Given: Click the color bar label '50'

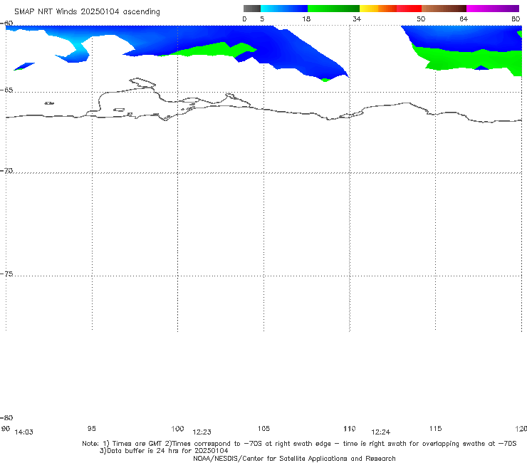Looking at the screenshot, I should [421, 19].
